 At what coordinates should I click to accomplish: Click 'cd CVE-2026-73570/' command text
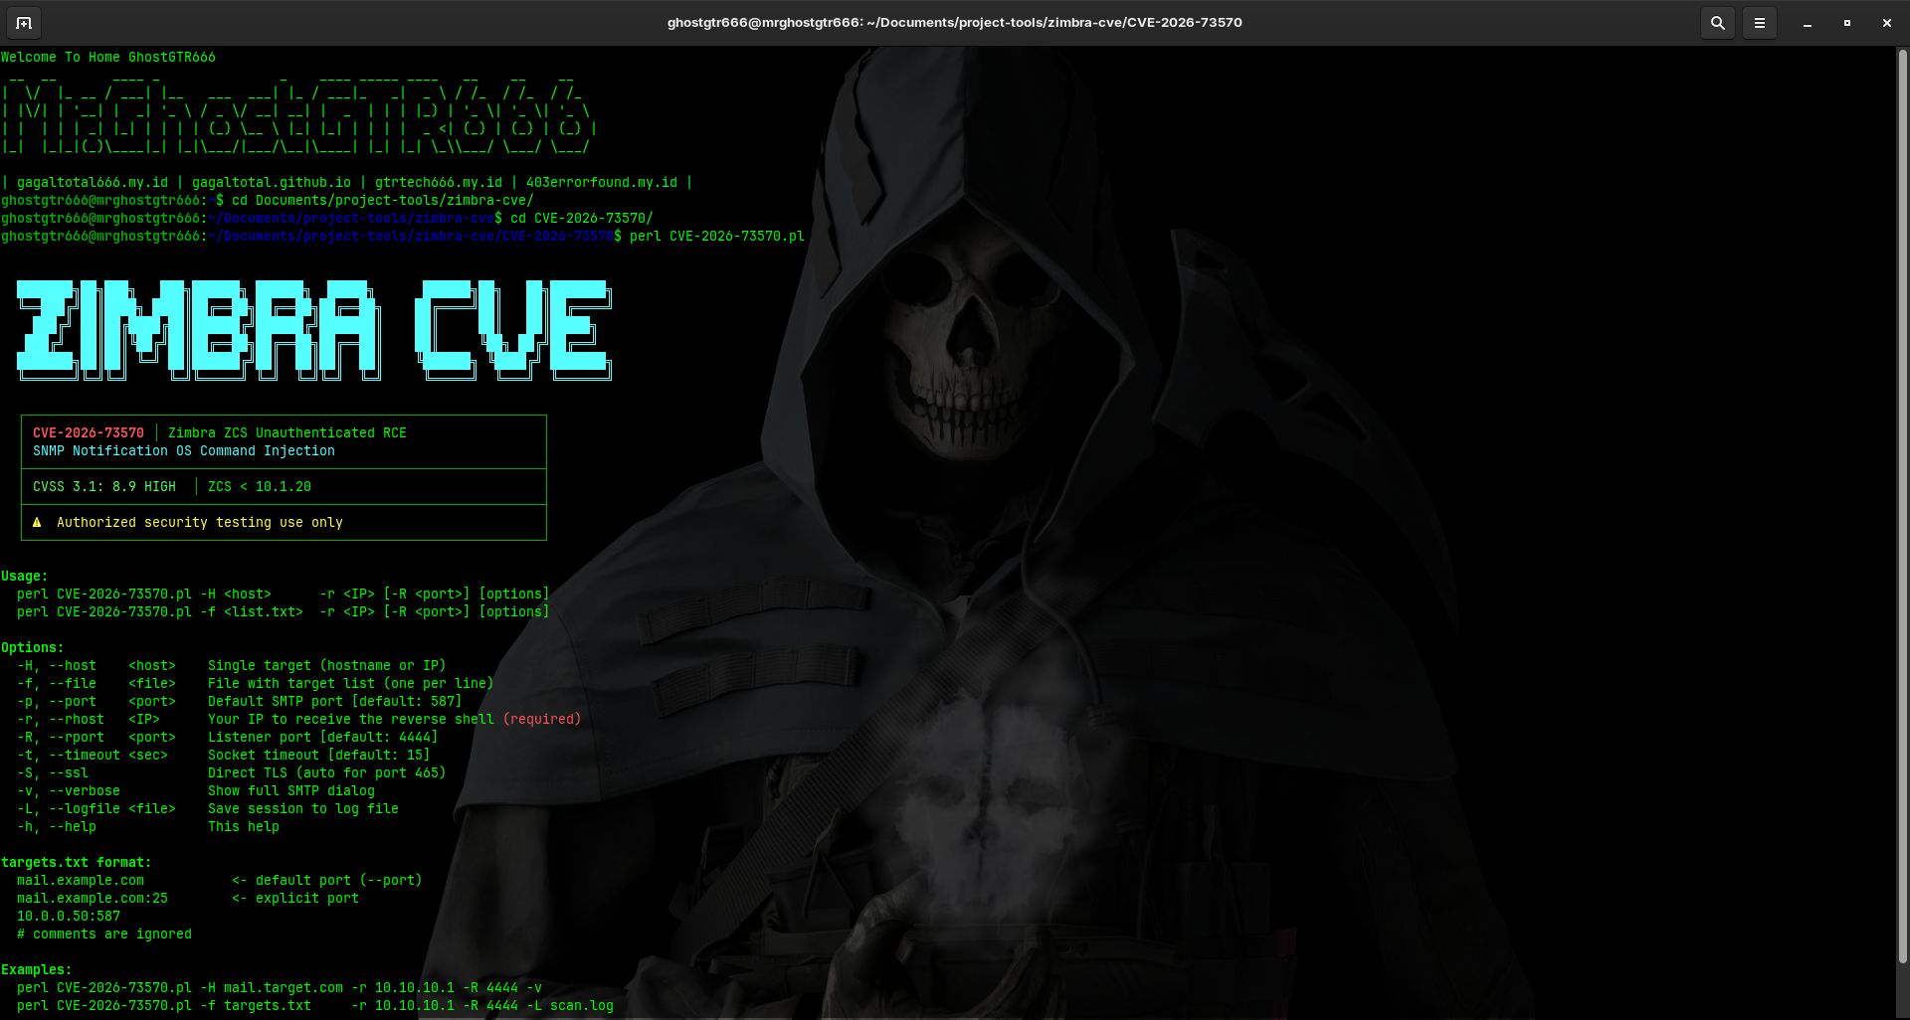tap(582, 218)
